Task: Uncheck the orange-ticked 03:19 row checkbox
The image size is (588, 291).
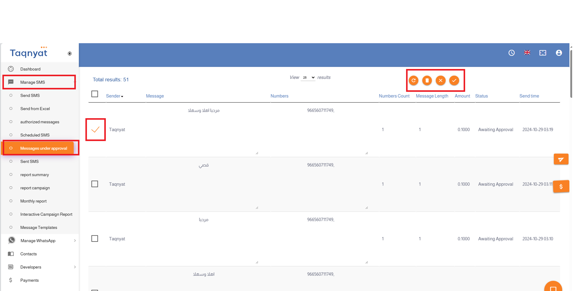Action: (x=95, y=130)
